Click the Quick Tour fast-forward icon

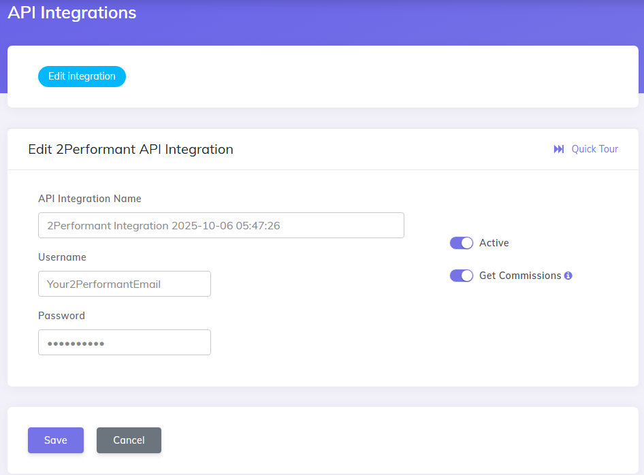click(559, 148)
